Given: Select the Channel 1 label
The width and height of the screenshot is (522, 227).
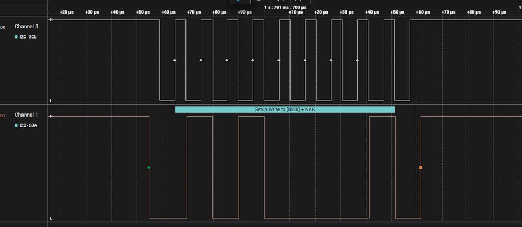Looking at the screenshot, I should (26, 115).
